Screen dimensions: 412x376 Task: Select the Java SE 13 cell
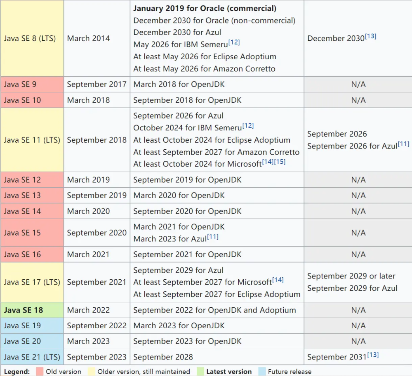[32, 195]
